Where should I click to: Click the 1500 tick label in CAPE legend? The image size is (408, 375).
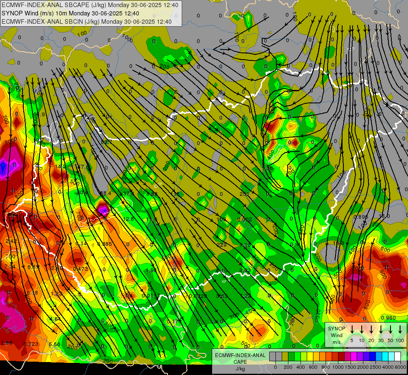point(350,367)
